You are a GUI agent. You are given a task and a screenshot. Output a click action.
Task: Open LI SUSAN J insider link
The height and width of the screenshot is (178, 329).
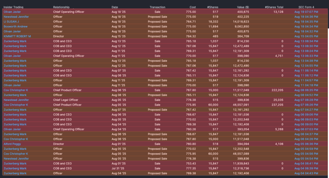point(11,21)
